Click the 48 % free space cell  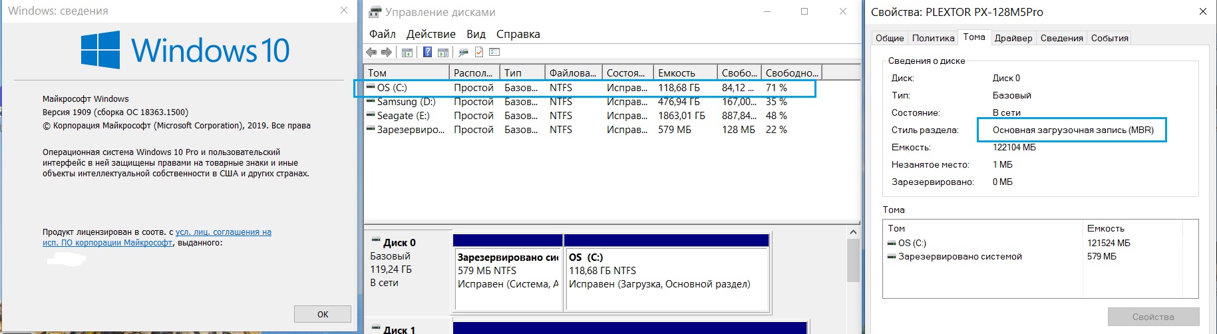coord(777,116)
